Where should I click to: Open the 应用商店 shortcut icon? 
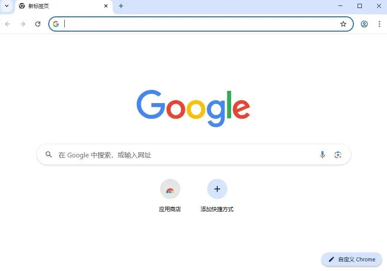coord(170,189)
